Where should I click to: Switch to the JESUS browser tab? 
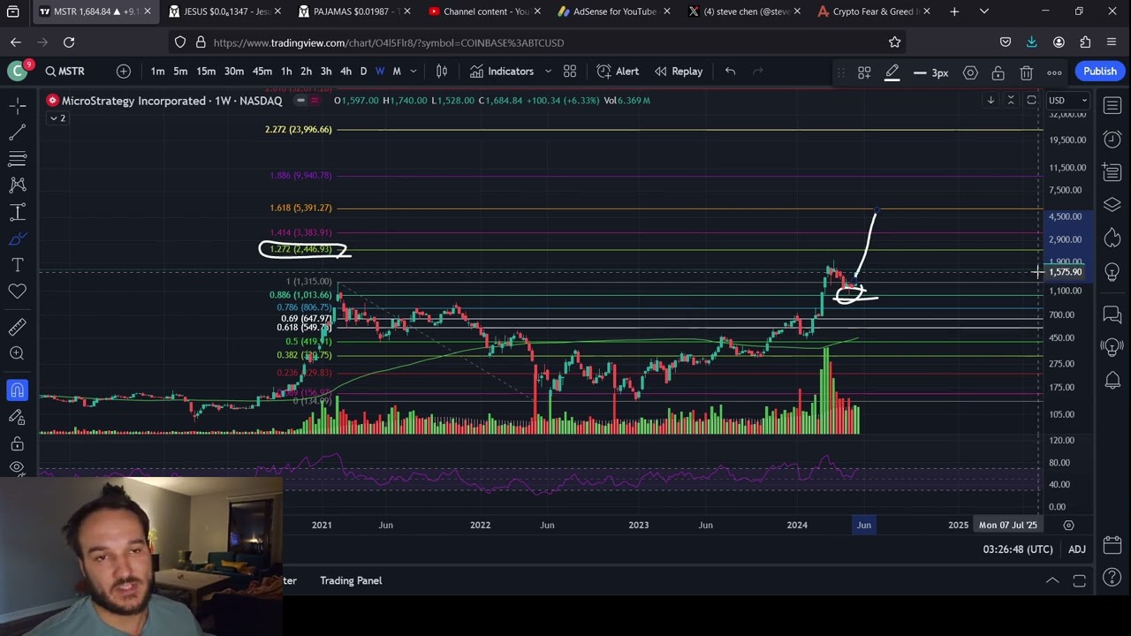point(225,11)
